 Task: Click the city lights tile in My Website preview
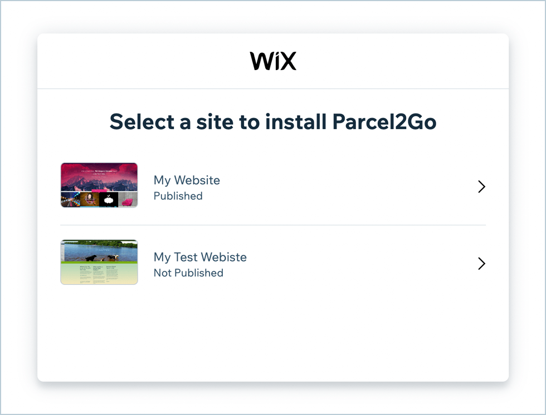[70, 200]
